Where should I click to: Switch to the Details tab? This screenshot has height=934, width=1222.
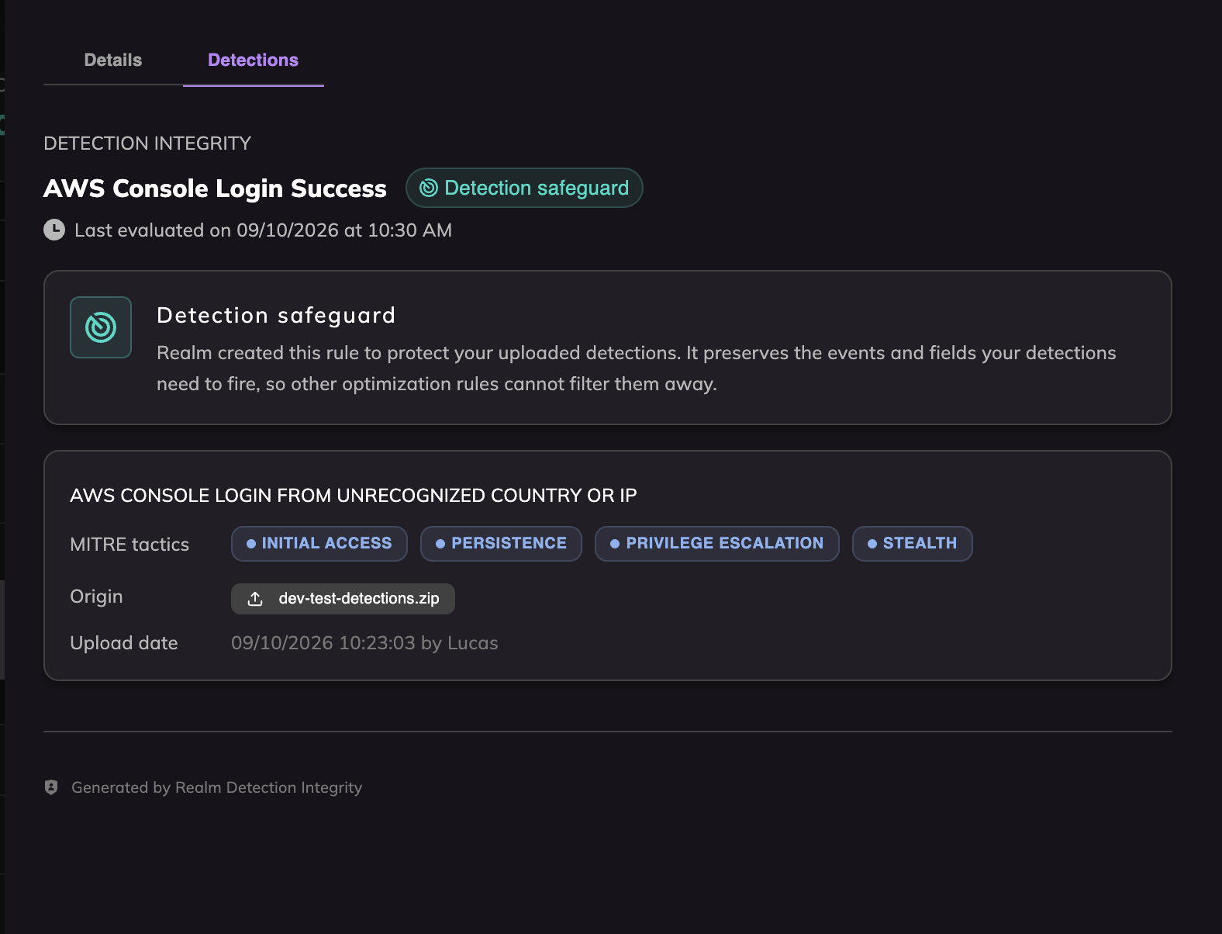click(113, 61)
